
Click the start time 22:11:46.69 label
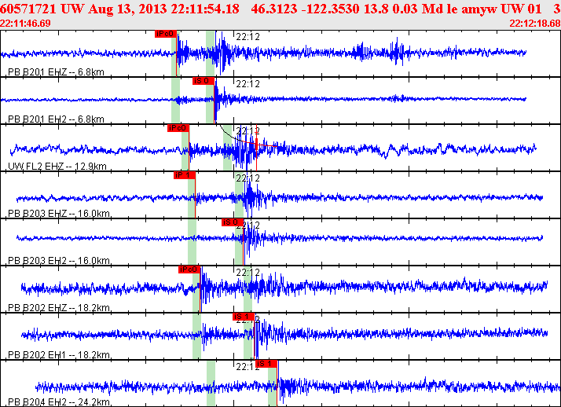[25, 24]
